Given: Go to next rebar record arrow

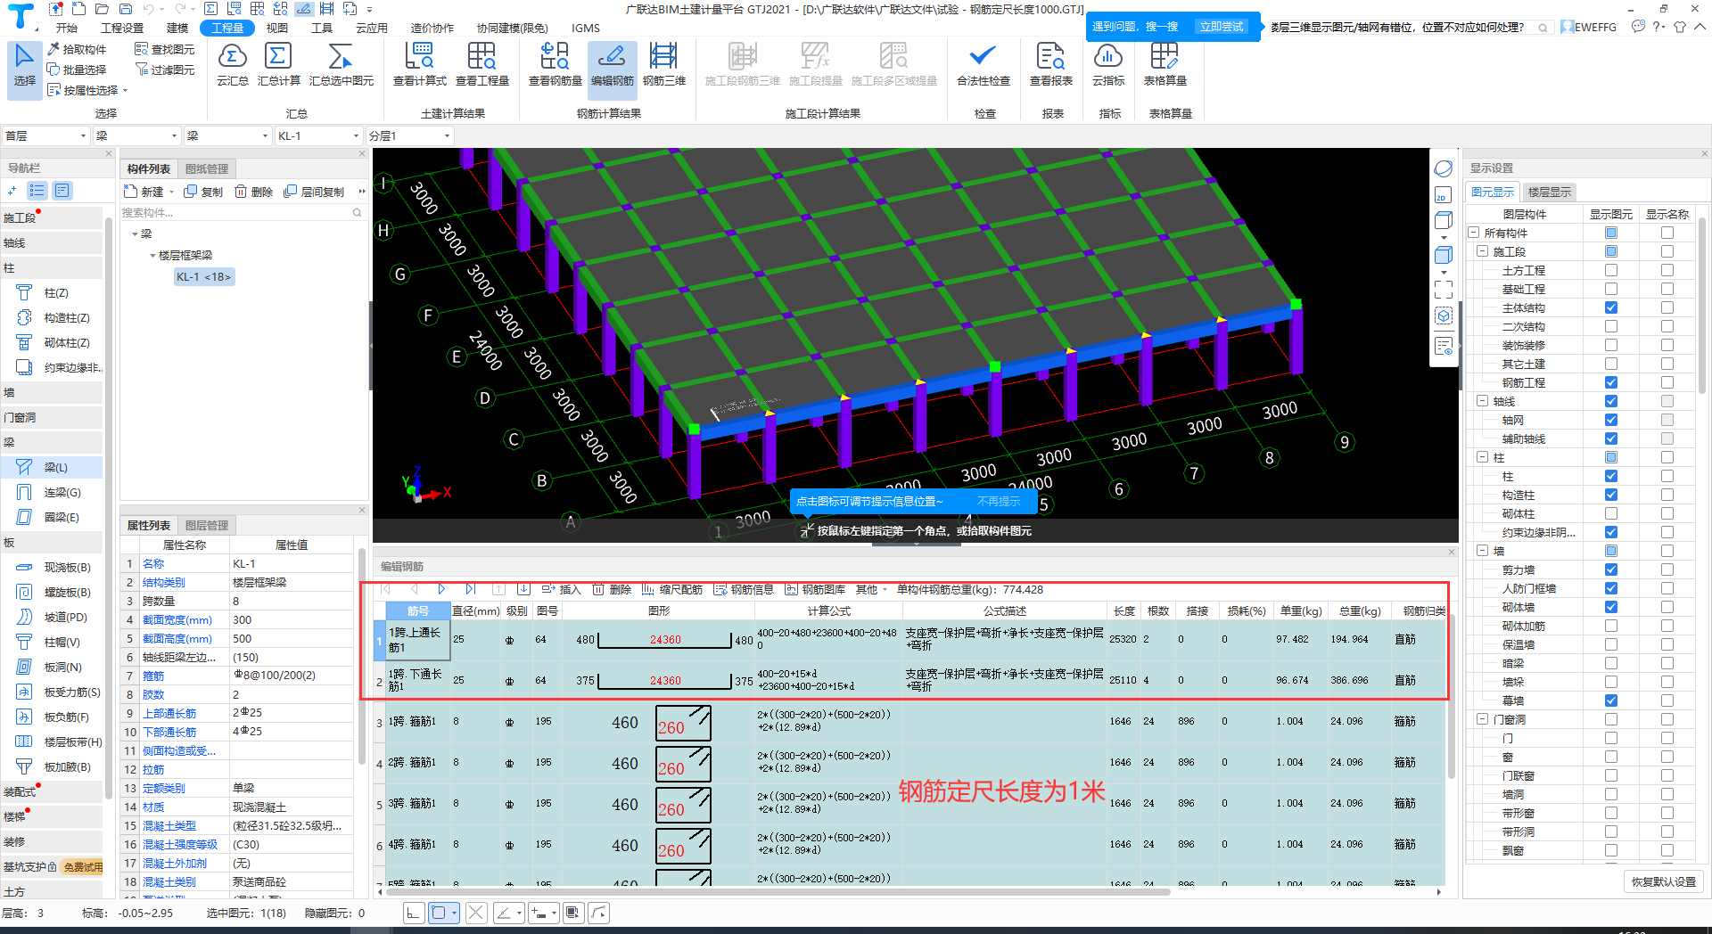Looking at the screenshot, I should pos(441,589).
